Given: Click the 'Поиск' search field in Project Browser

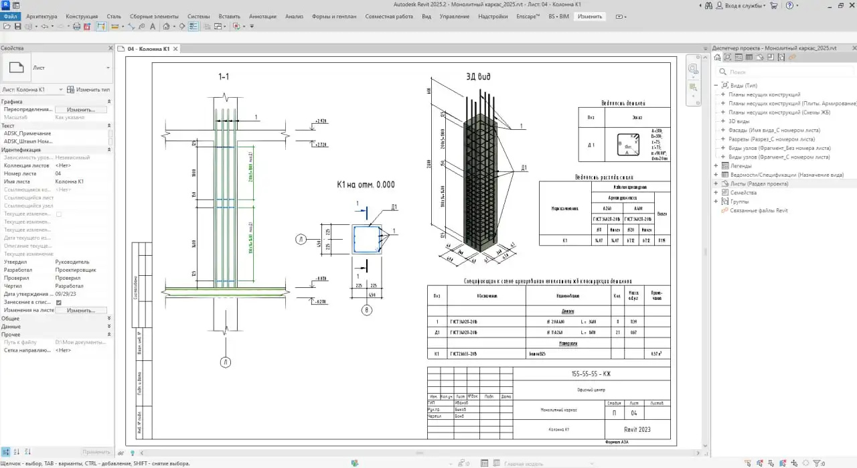Looking at the screenshot, I should pyautogui.click(x=783, y=72).
